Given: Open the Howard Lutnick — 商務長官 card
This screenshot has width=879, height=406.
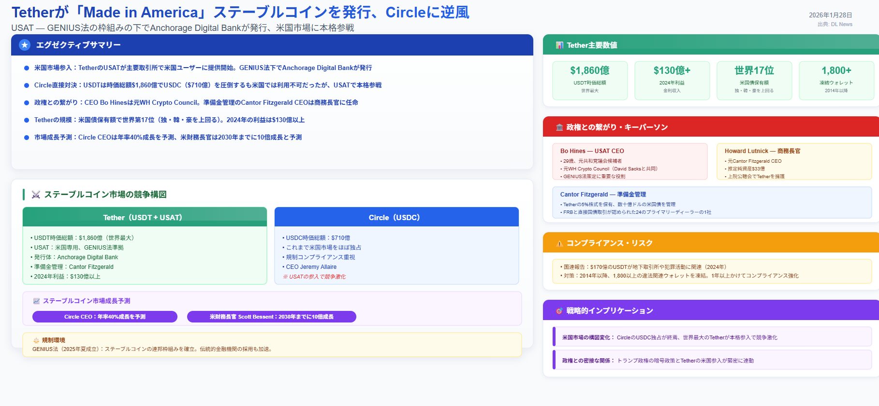Looking at the screenshot, I should (794, 162).
